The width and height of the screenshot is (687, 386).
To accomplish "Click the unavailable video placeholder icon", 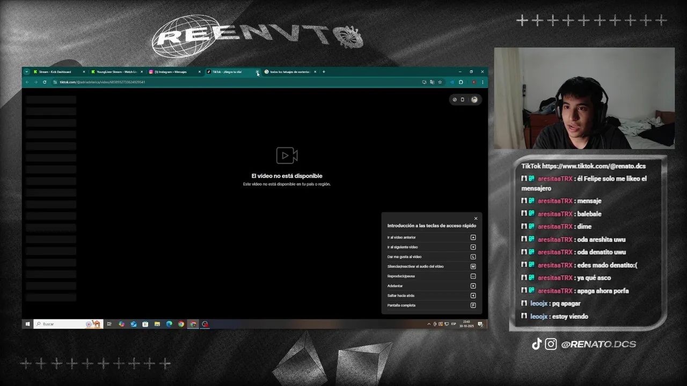I will coord(287,155).
